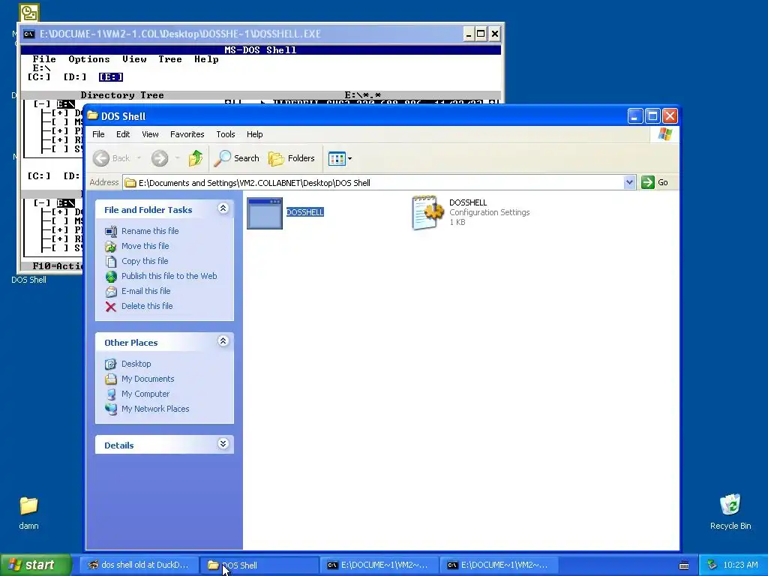Open My Network Places link
Image resolution: width=768 pixels, height=576 pixels.
click(155, 409)
